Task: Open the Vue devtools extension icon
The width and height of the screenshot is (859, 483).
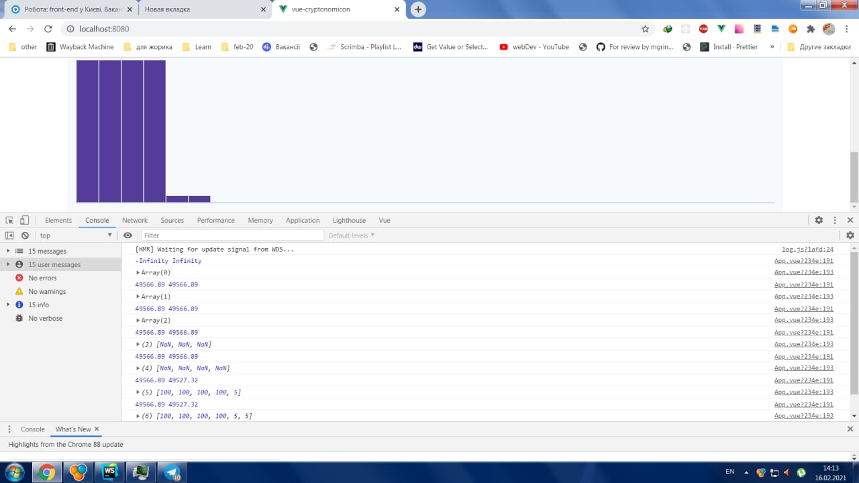Action: tap(721, 29)
